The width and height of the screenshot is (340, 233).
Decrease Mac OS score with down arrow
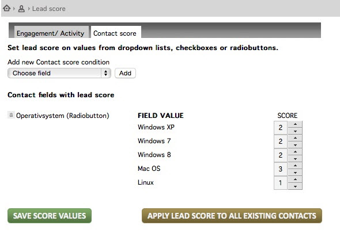pyautogui.click(x=295, y=173)
